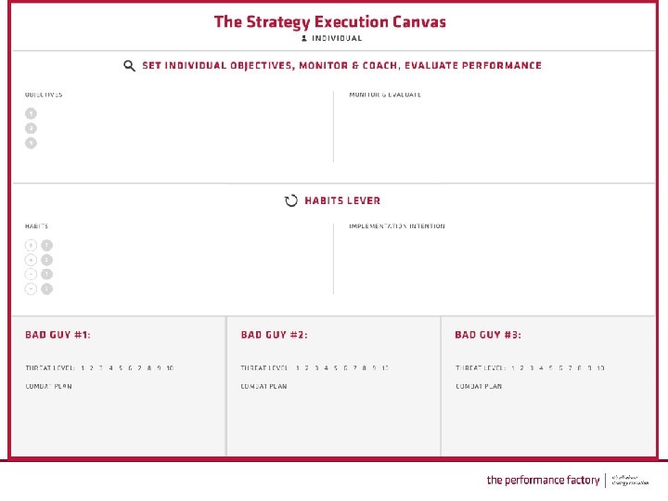Pick threat level 10 for Bad Guy #1
This screenshot has width=668, height=501.
pyautogui.click(x=170, y=368)
